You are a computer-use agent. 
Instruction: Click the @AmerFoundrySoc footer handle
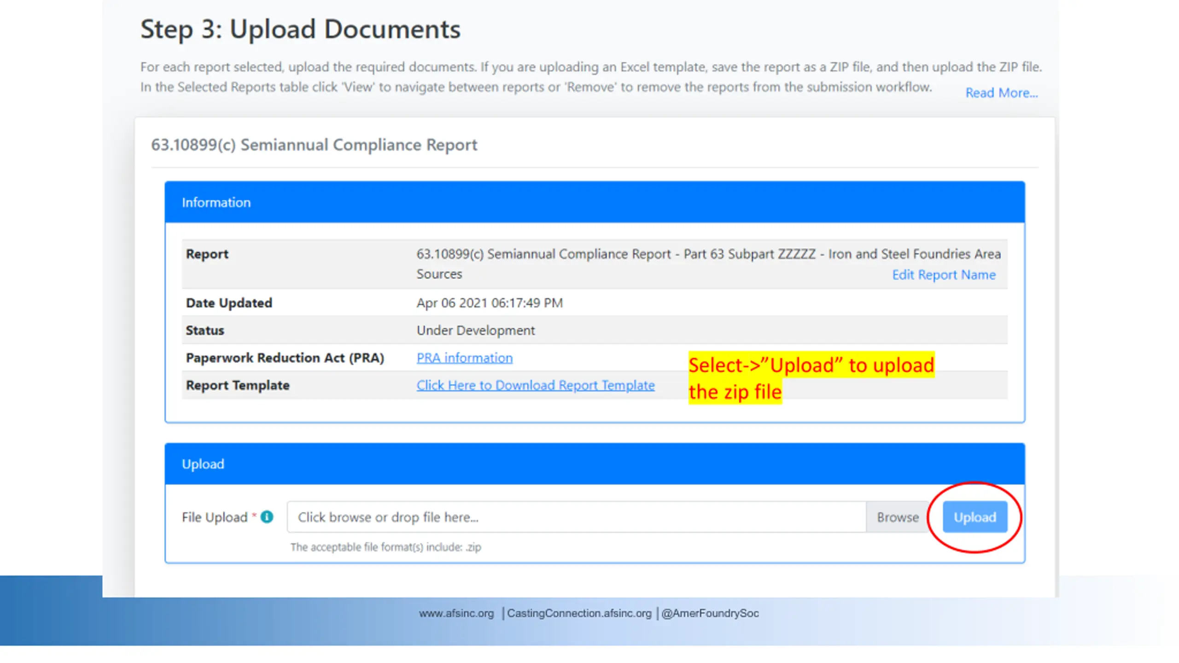coord(710,613)
